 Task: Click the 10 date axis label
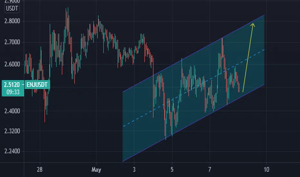point(266,170)
